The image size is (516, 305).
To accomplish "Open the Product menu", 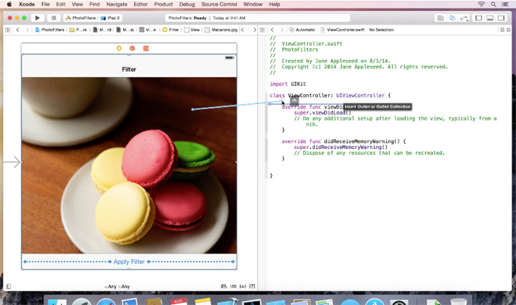I will (163, 4).
